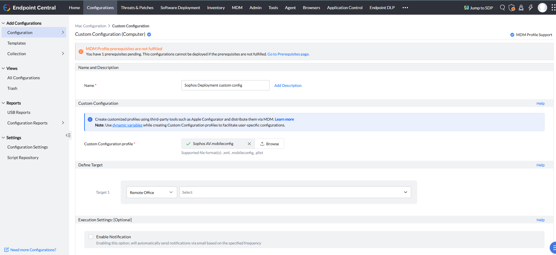Click the blue info icon in custom configuration note
The height and width of the screenshot is (255, 556).
coord(90,119)
